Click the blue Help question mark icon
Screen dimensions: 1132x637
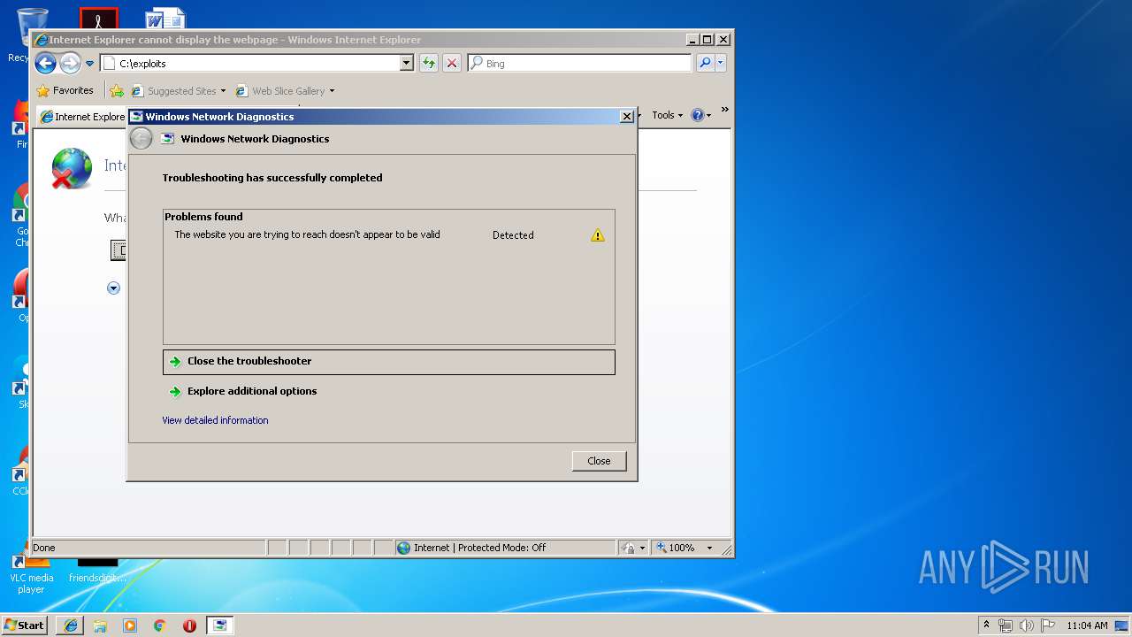pos(697,115)
